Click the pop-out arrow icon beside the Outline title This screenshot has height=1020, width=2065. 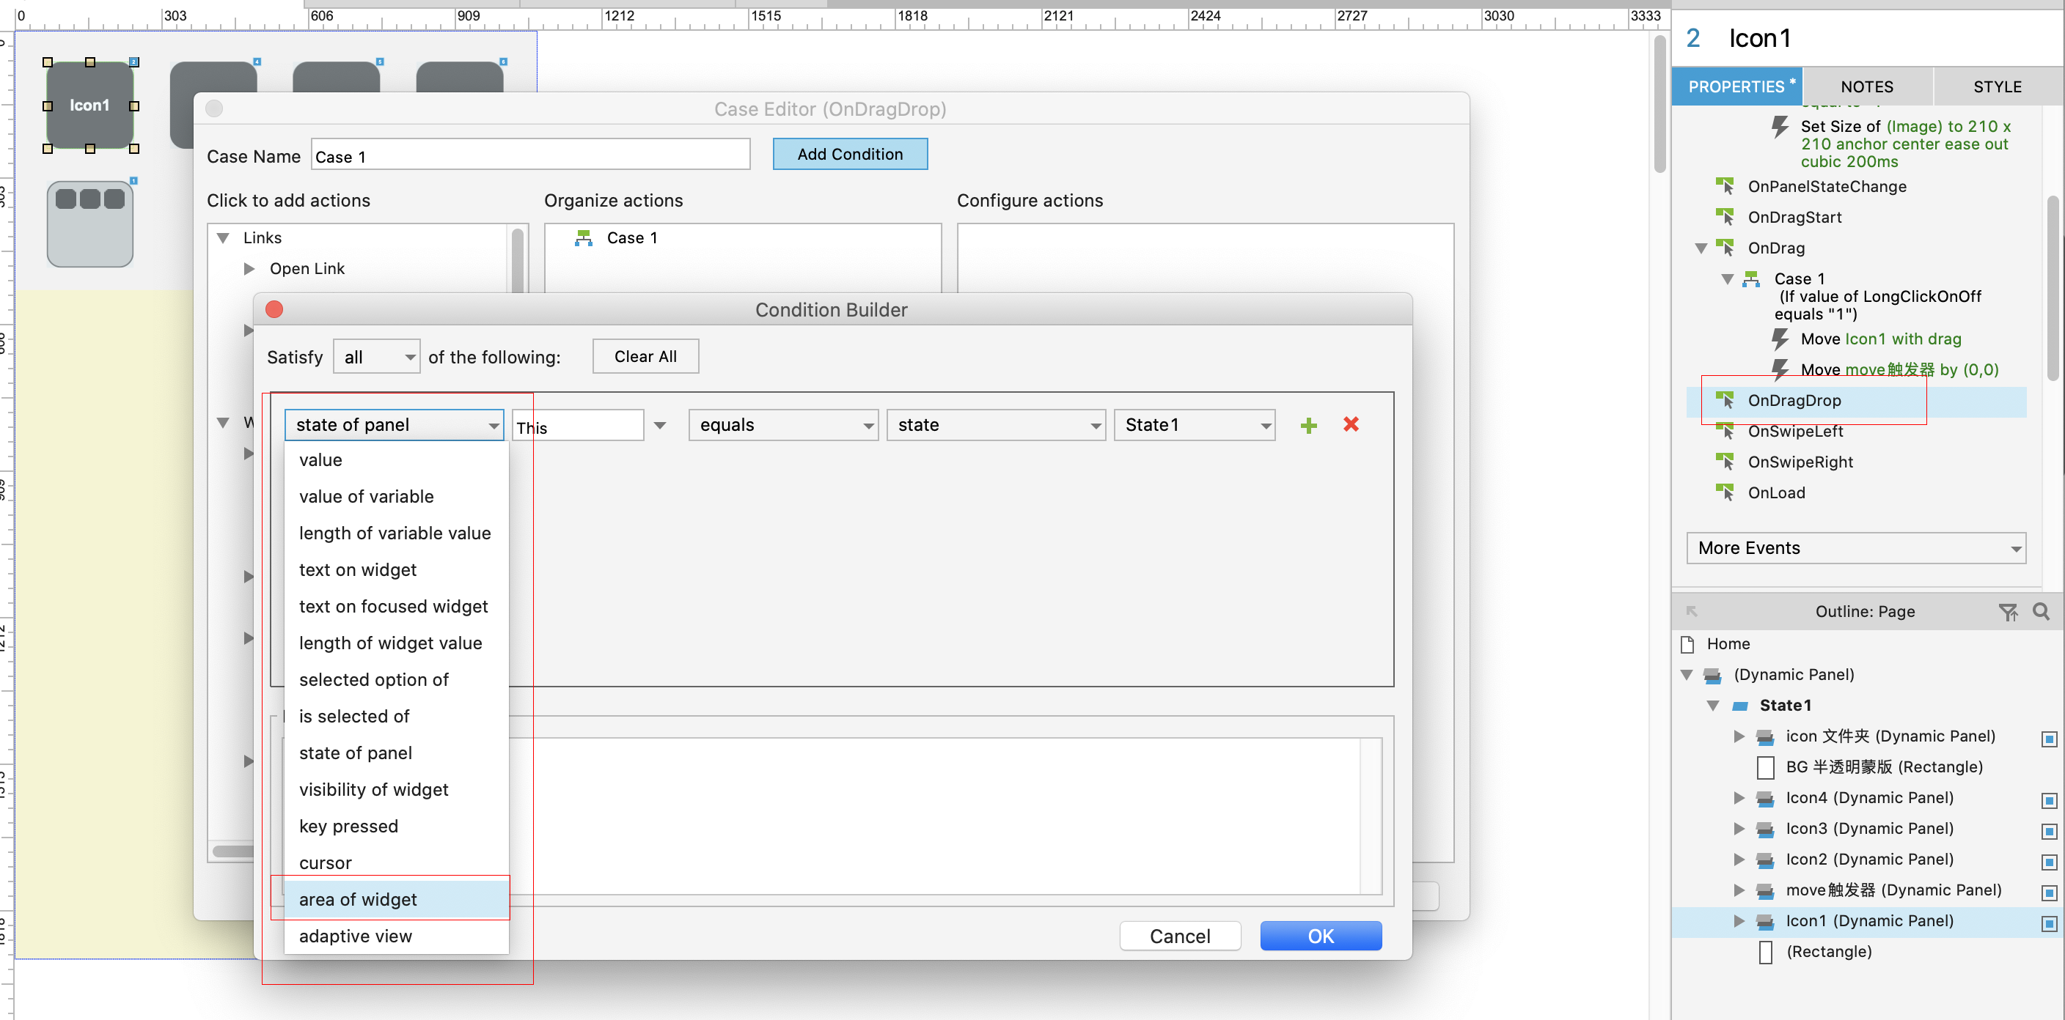[x=1692, y=612]
